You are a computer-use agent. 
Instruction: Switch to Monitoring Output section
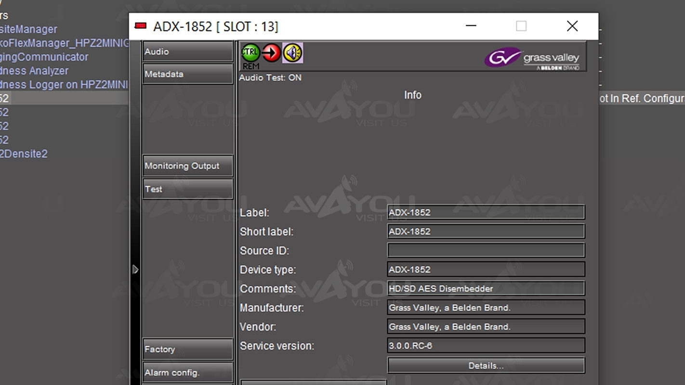click(x=187, y=166)
